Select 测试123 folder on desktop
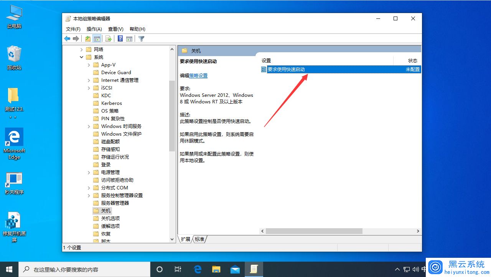Image resolution: width=491 pixels, height=277 pixels. (x=14, y=104)
